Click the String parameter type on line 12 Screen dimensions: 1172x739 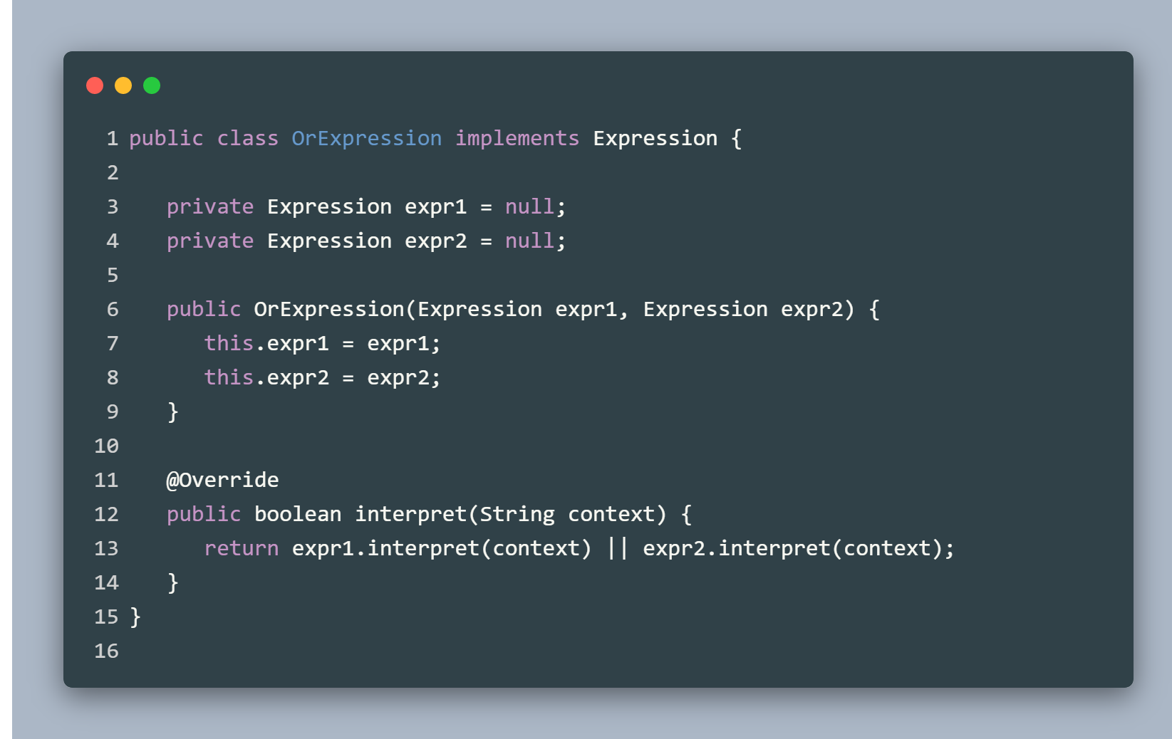[517, 514]
